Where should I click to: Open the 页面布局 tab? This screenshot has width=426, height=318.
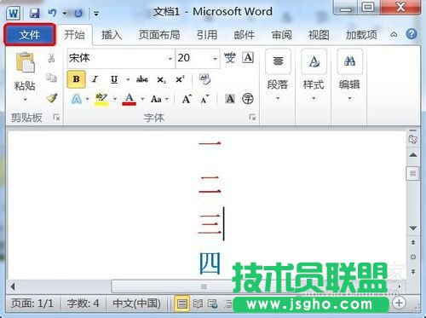pyautogui.click(x=159, y=35)
